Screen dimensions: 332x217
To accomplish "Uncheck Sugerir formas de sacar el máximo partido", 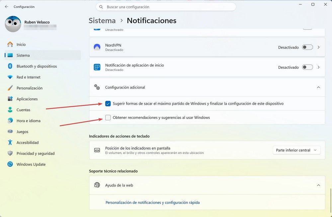I will coord(108,103).
